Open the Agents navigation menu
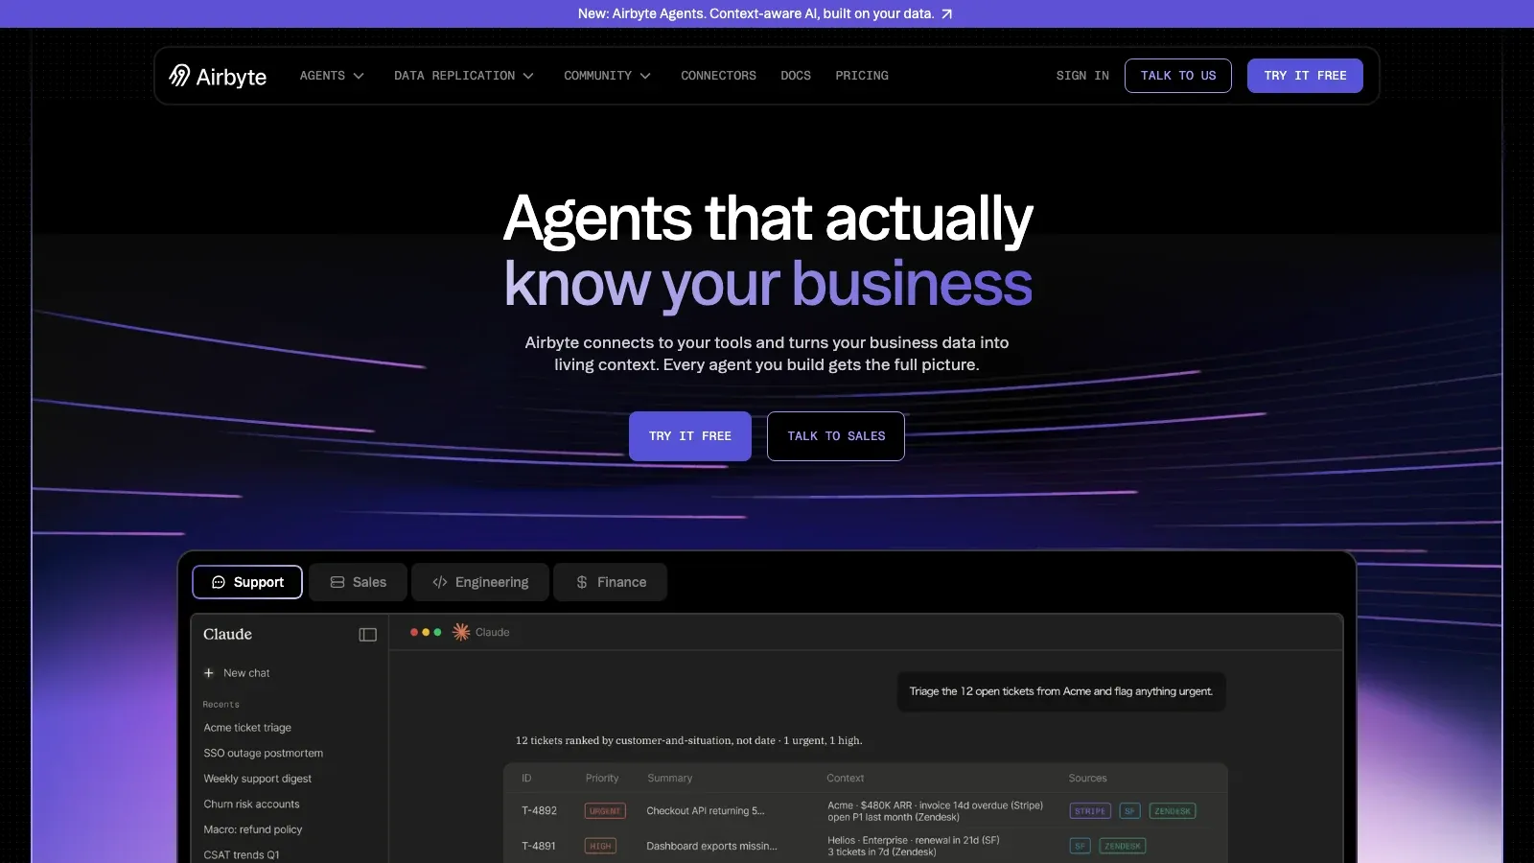 point(332,76)
